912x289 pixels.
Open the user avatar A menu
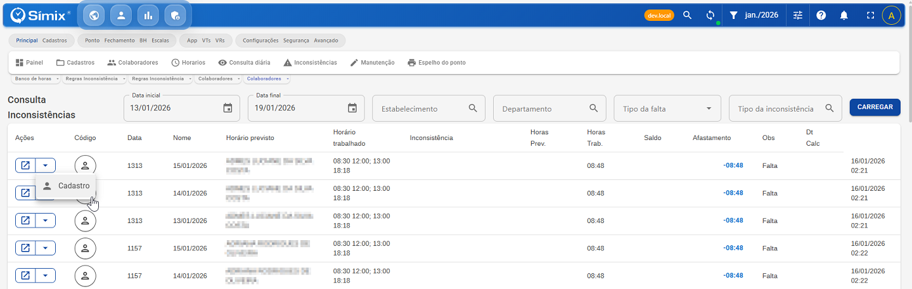tap(891, 15)
